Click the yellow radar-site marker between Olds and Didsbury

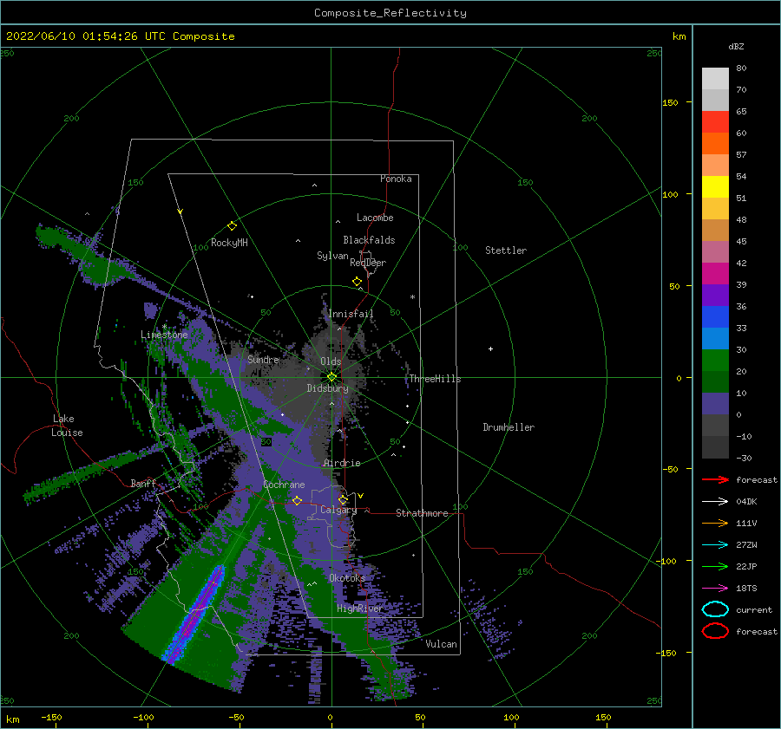(x=331, y=377)
